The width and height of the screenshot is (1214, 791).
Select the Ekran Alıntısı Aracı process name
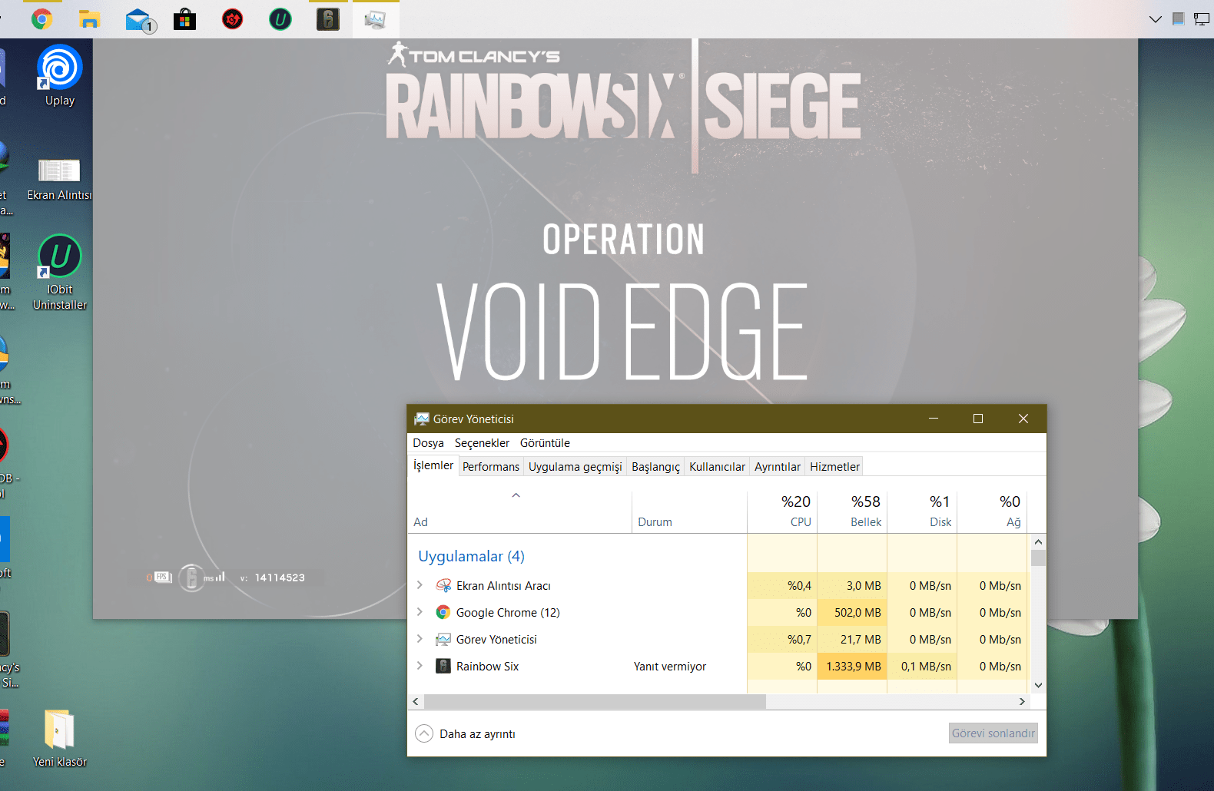[503, 586]
